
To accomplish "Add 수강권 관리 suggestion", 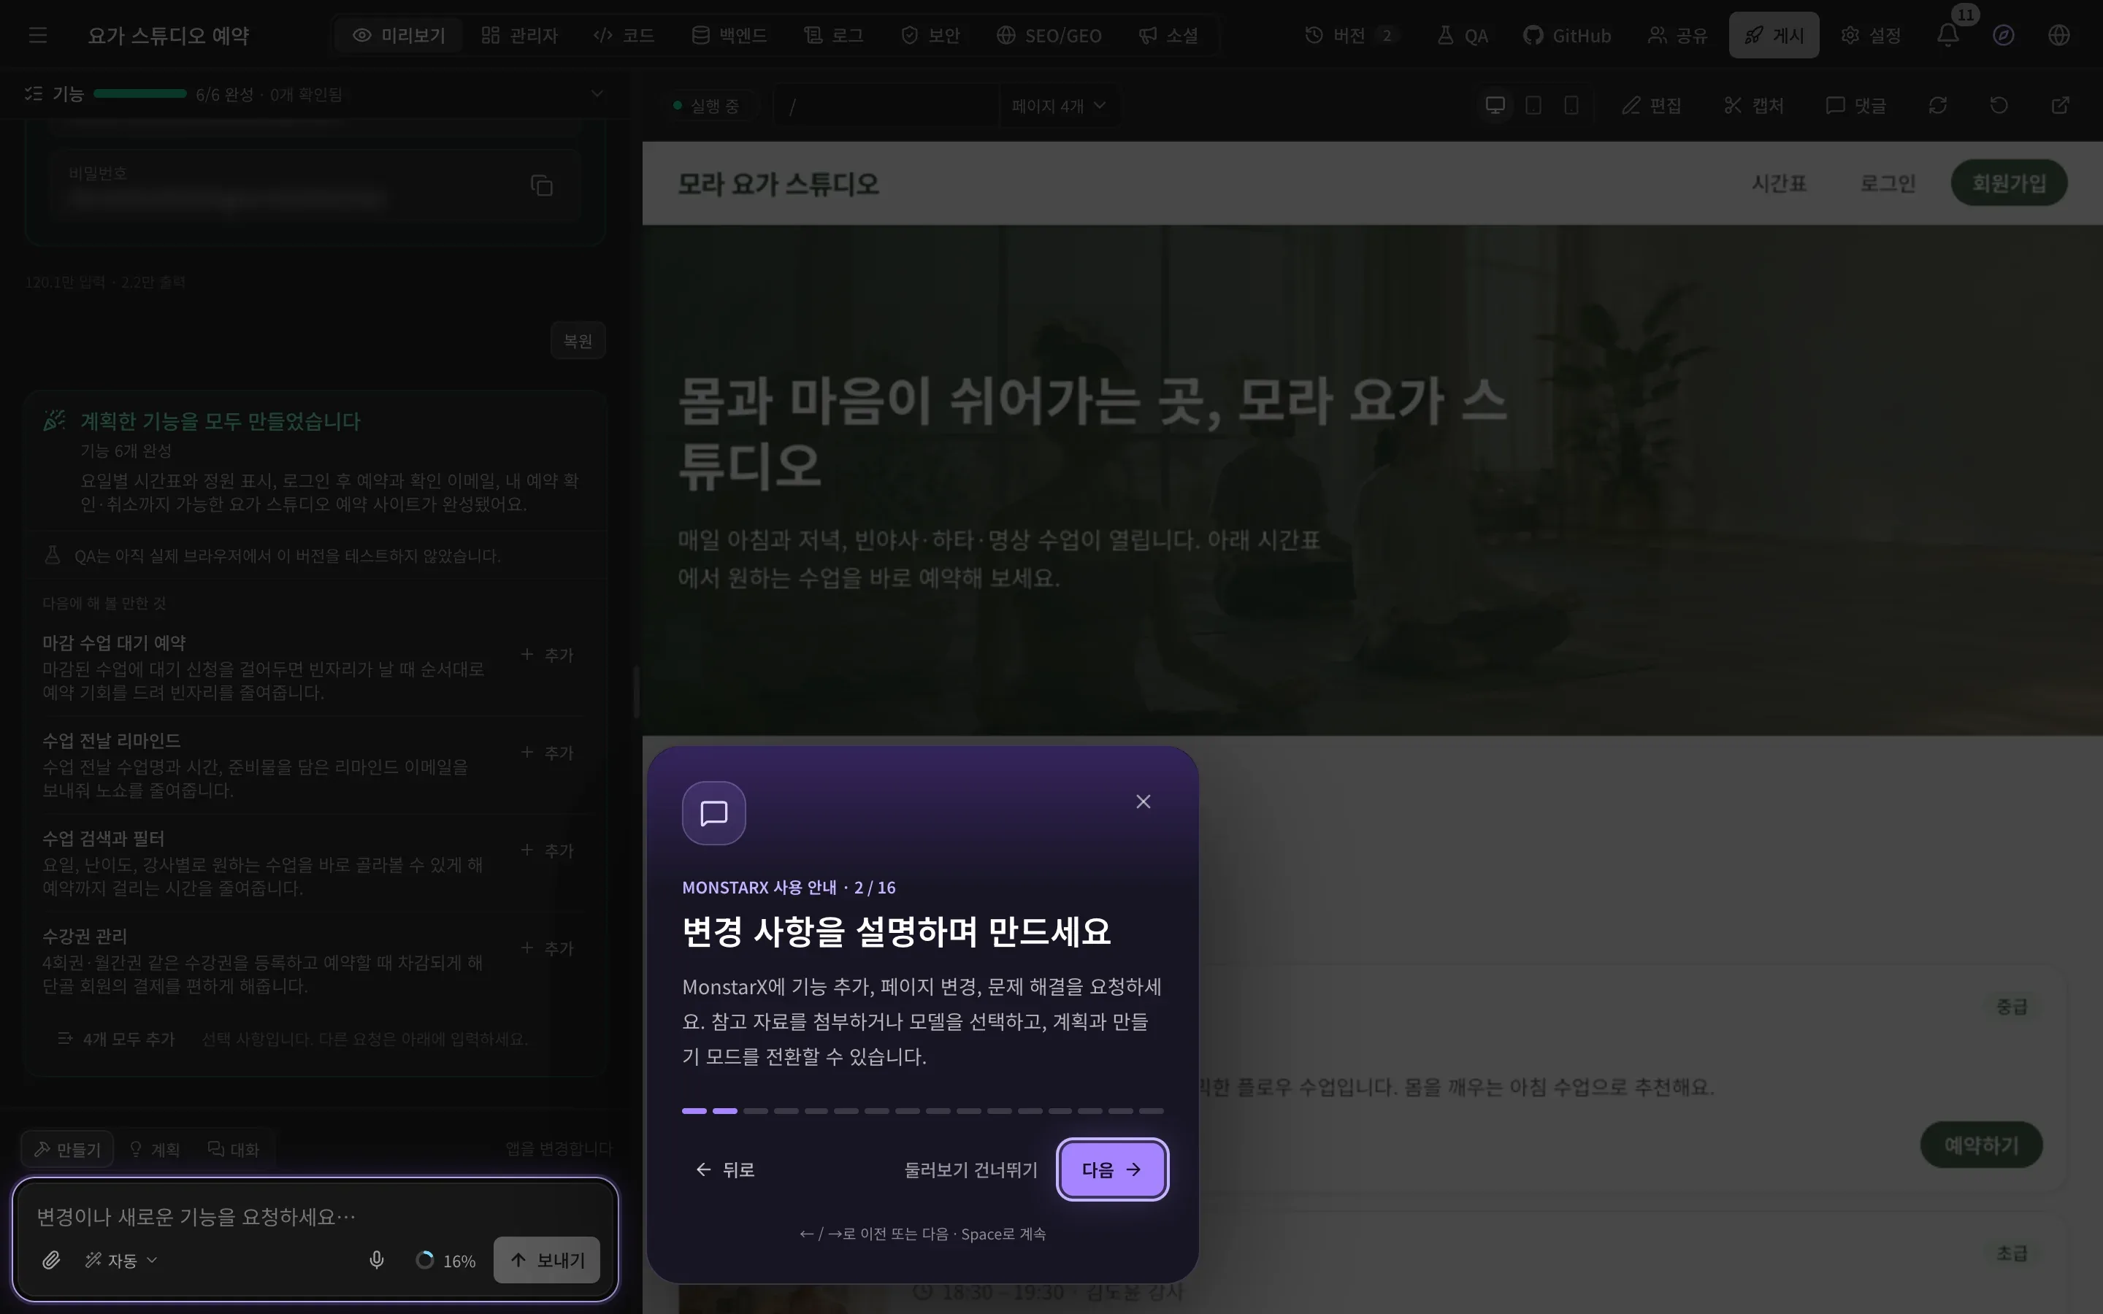I will click(548, 948).
